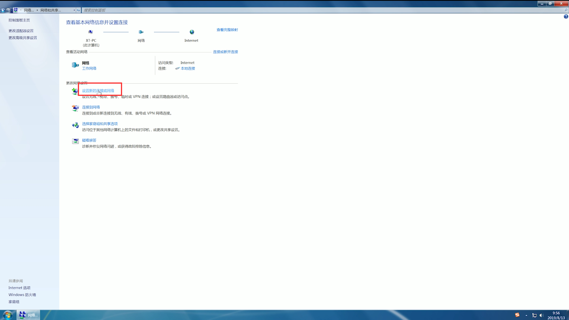
Task: Open 更改适配器设置 in sidebar
Action: coord(21,31)
